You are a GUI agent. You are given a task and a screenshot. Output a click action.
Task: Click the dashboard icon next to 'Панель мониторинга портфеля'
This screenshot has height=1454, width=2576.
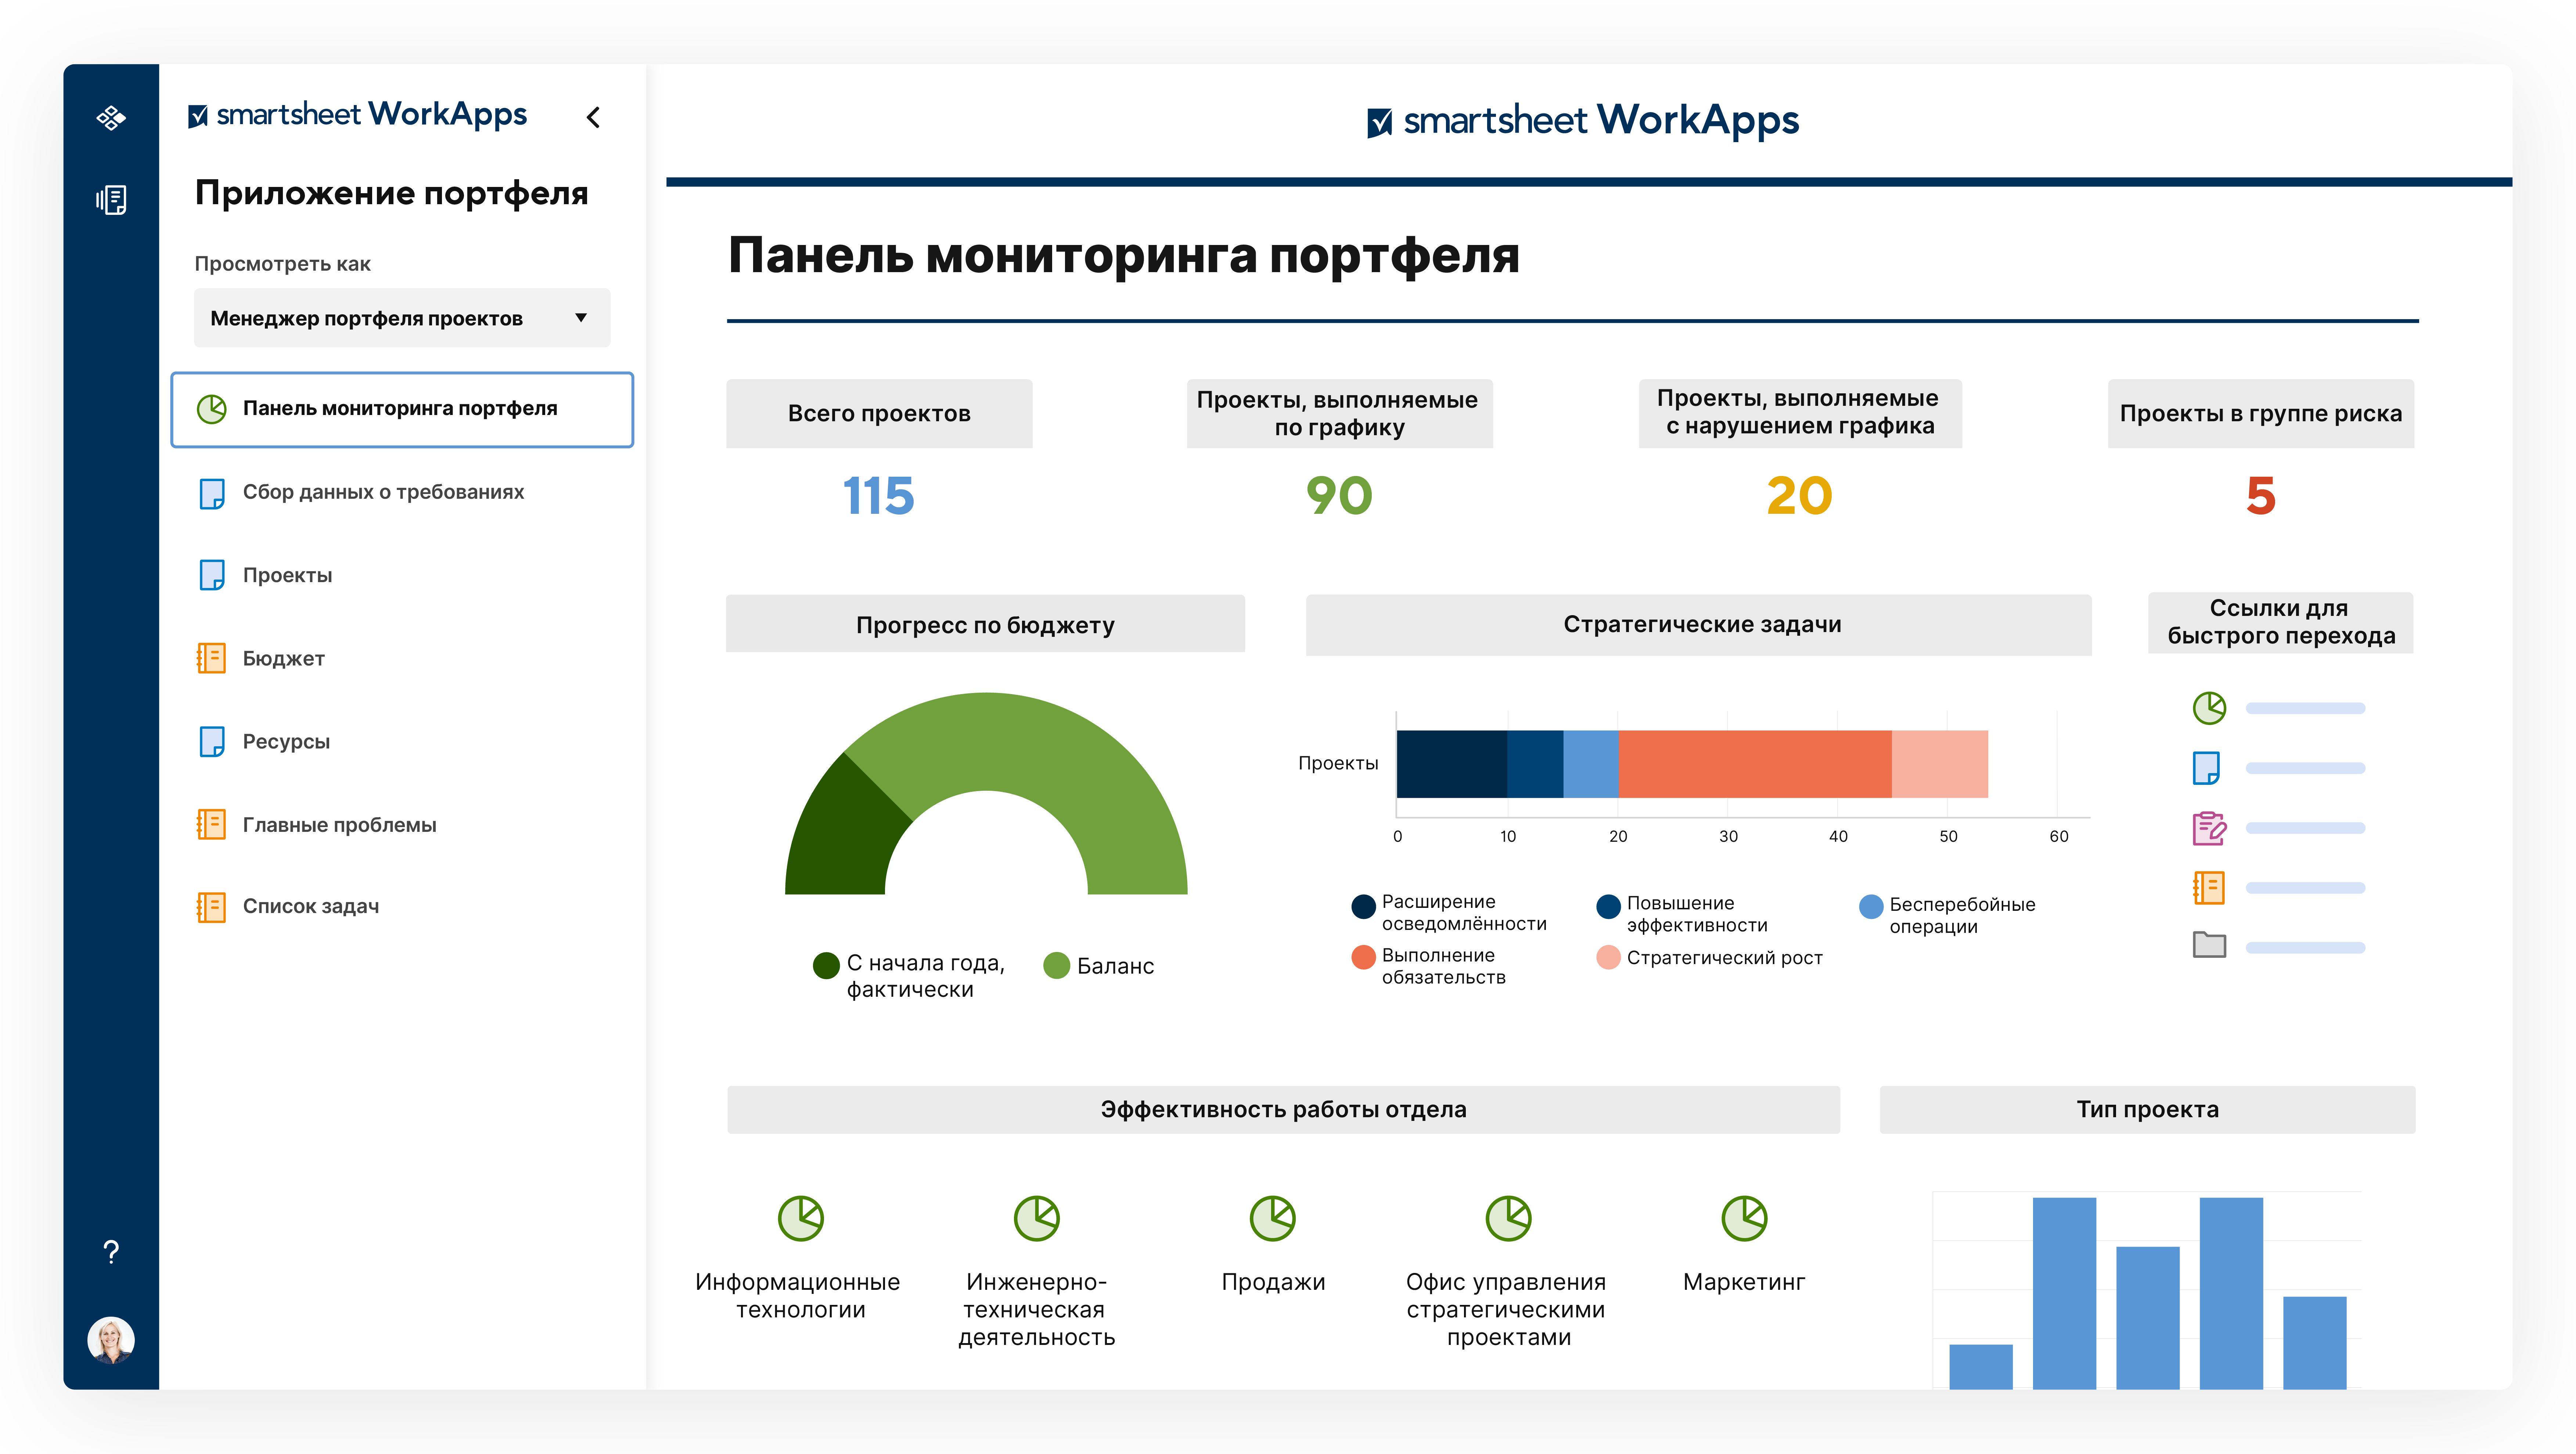[x=212, y=409]
